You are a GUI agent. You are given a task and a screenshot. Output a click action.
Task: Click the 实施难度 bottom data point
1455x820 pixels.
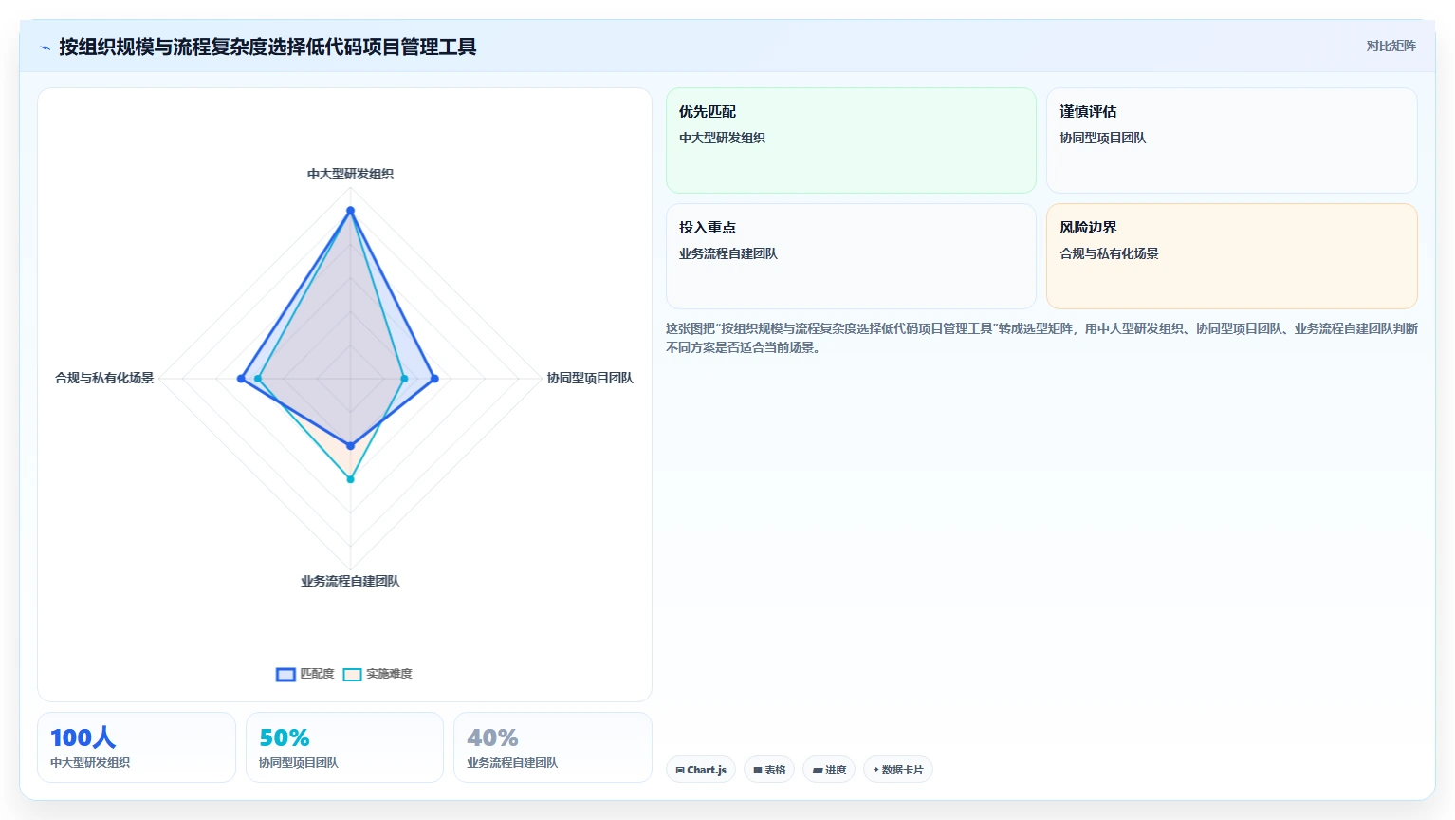(350, 479)
